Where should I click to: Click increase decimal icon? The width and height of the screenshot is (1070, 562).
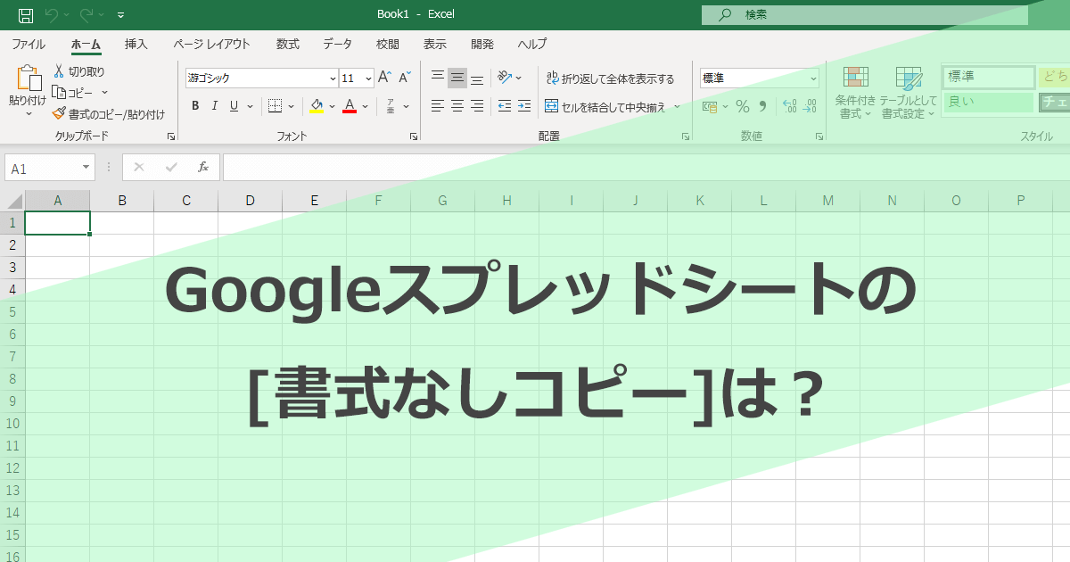click(x=790, y=106)
